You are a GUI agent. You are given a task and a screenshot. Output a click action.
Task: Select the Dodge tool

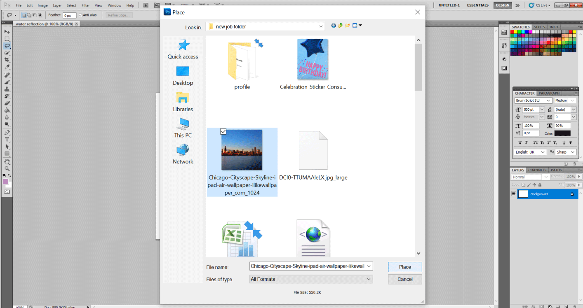coord(7,124)
